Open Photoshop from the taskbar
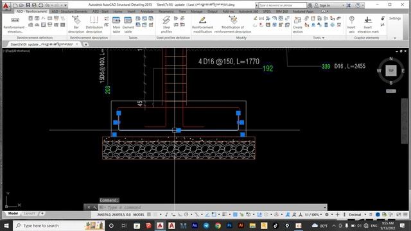The height and width of the screenshot is (231, 411). tap(229, 225)
